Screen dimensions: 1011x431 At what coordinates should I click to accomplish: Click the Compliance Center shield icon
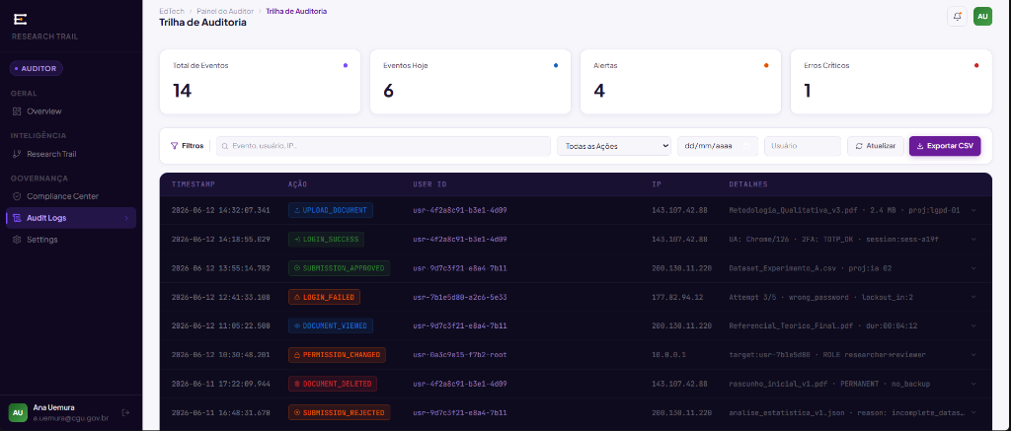click(x=18, y=196)
